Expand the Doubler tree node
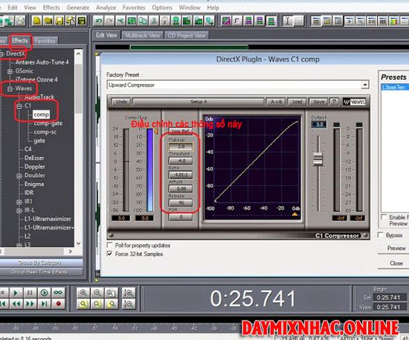This screenshot has width=409, height=340. tap(19, 176)
